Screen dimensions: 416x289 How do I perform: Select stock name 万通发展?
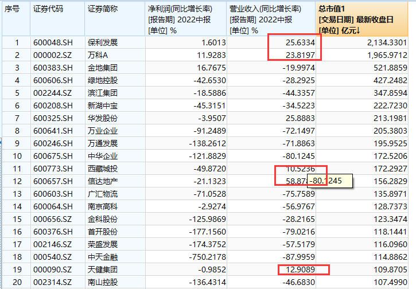(103, 143)
